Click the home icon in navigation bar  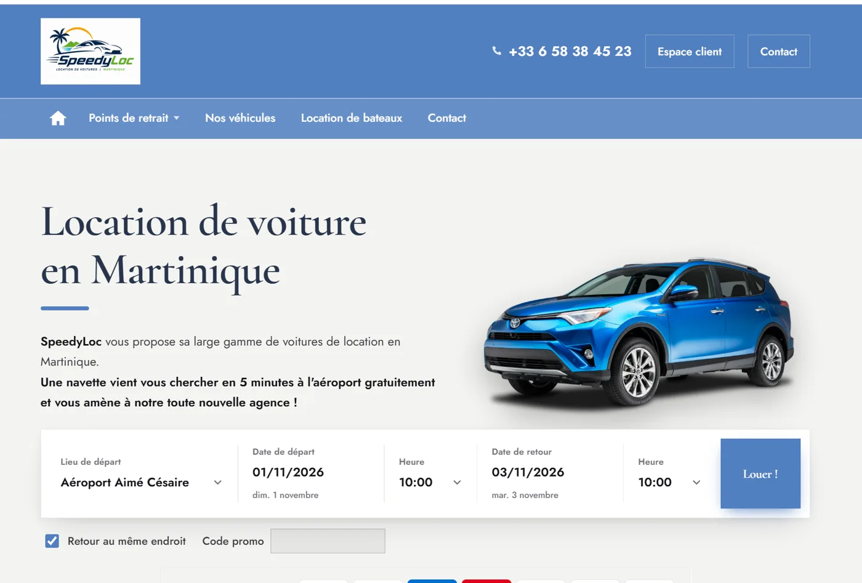pyautogui.click(x=58, y=118)
